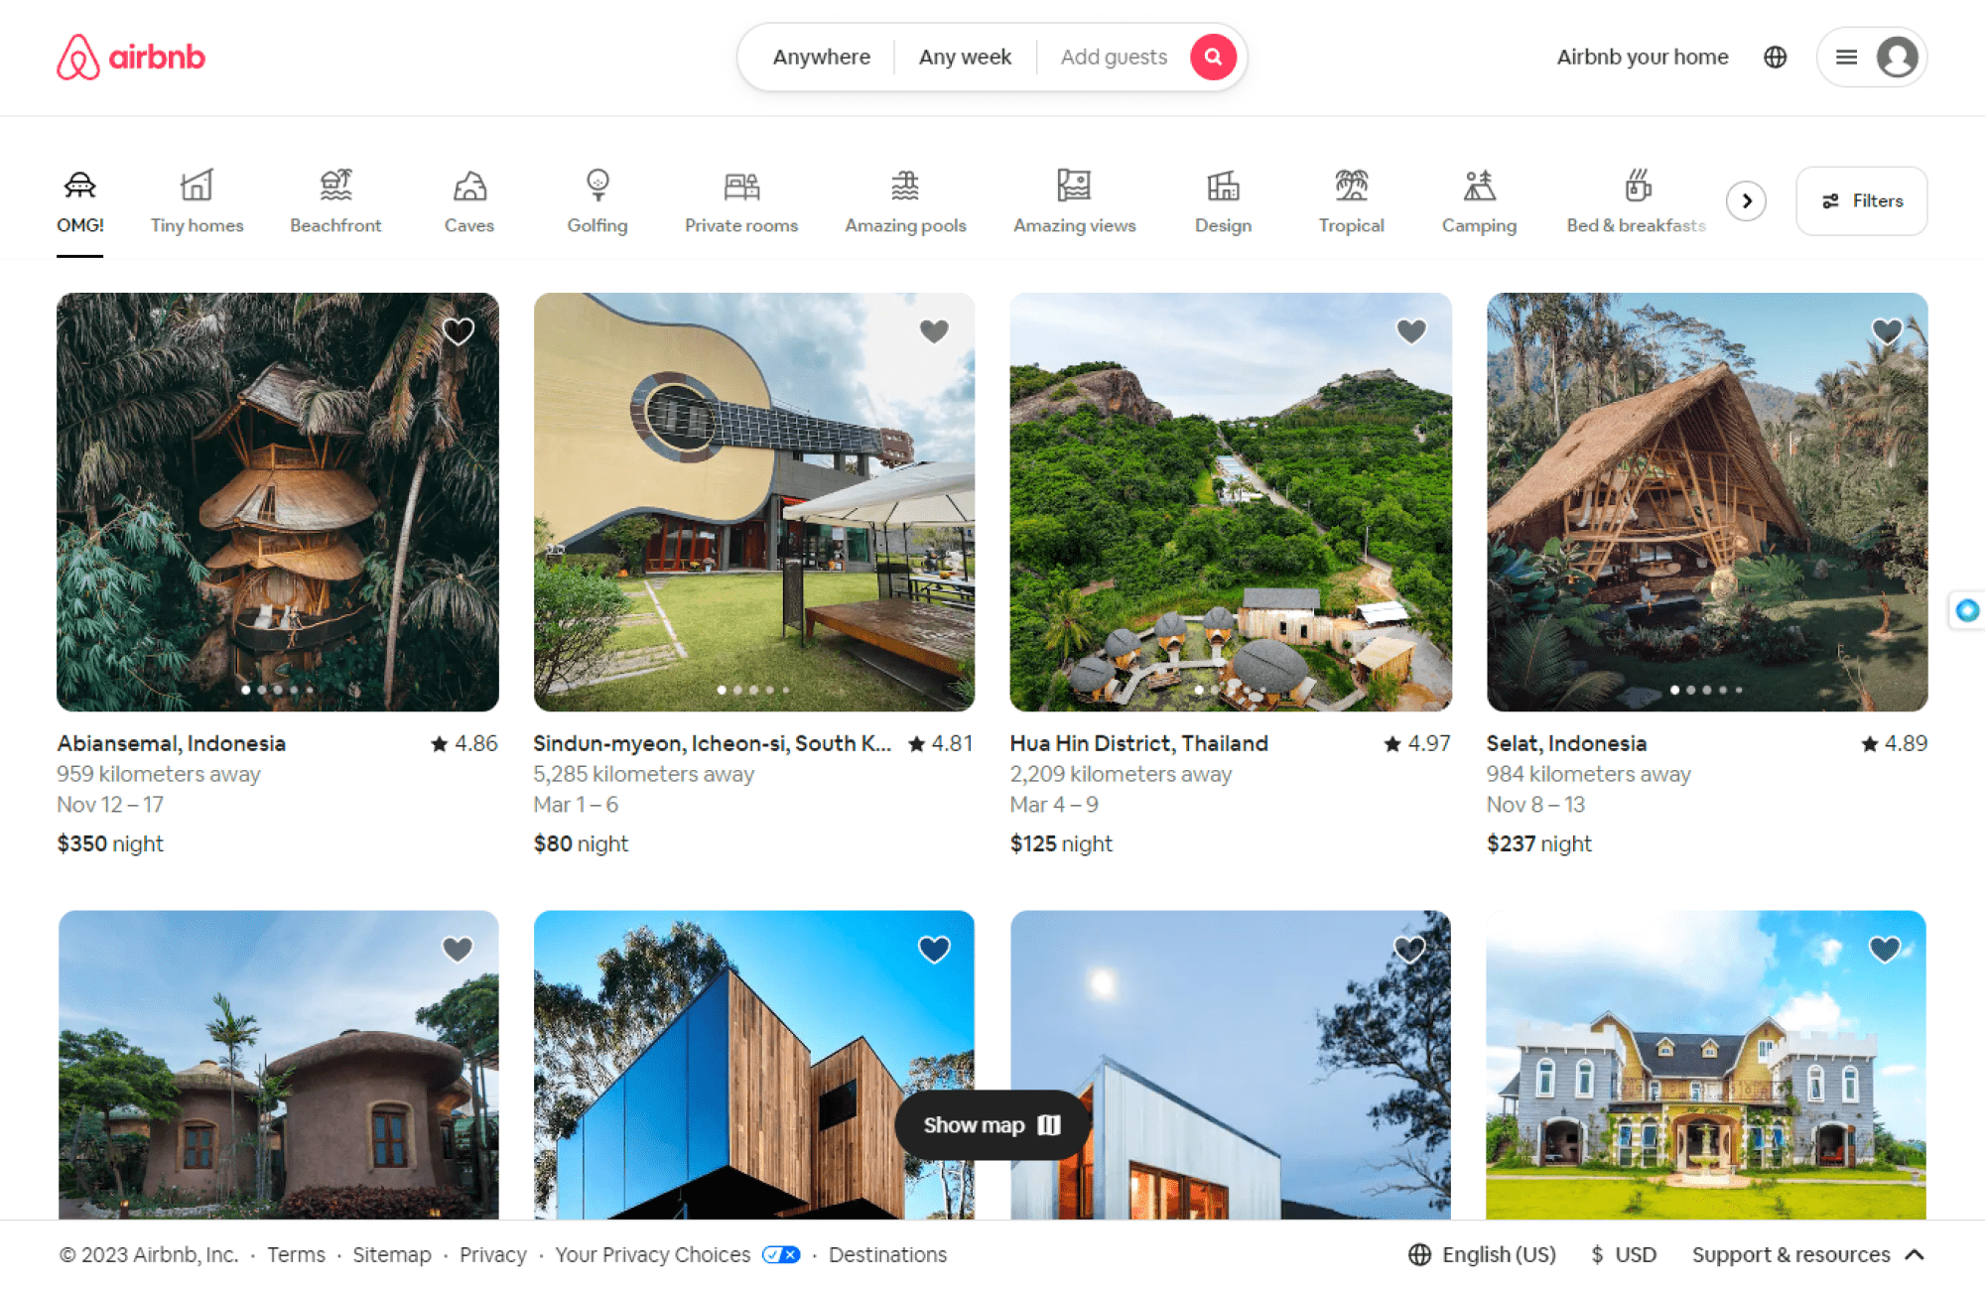This screenshot has height=1290, width=1985.
Task: Click the globe language selector icon
Action: (1773, 58)
